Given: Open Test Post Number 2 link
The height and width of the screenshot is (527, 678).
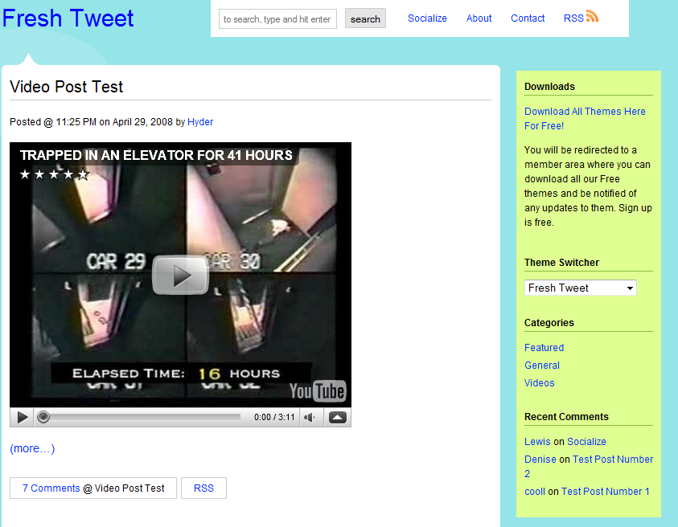Looking at the screenshot, I should coord(613,460).
